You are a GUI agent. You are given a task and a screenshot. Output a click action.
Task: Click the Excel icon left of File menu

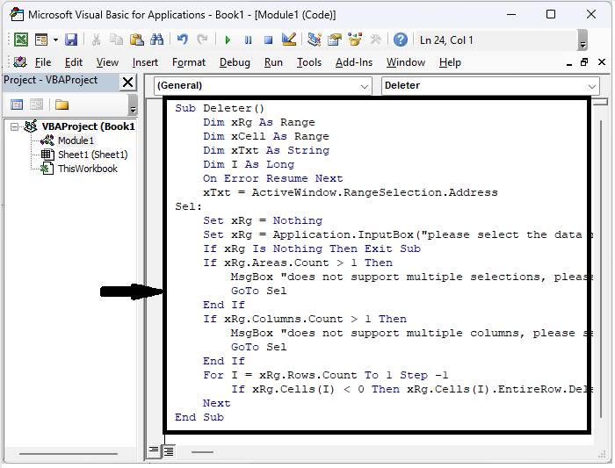[x=20, y=62]
